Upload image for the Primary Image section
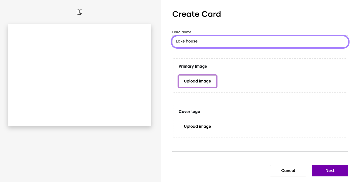Image resolution: width=354 pixels, height=182 pixels. pyautogui.click(x=197, y=81)
